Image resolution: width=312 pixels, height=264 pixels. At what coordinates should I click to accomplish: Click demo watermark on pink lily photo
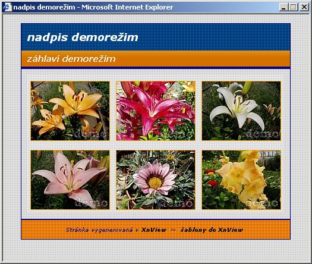92,203
